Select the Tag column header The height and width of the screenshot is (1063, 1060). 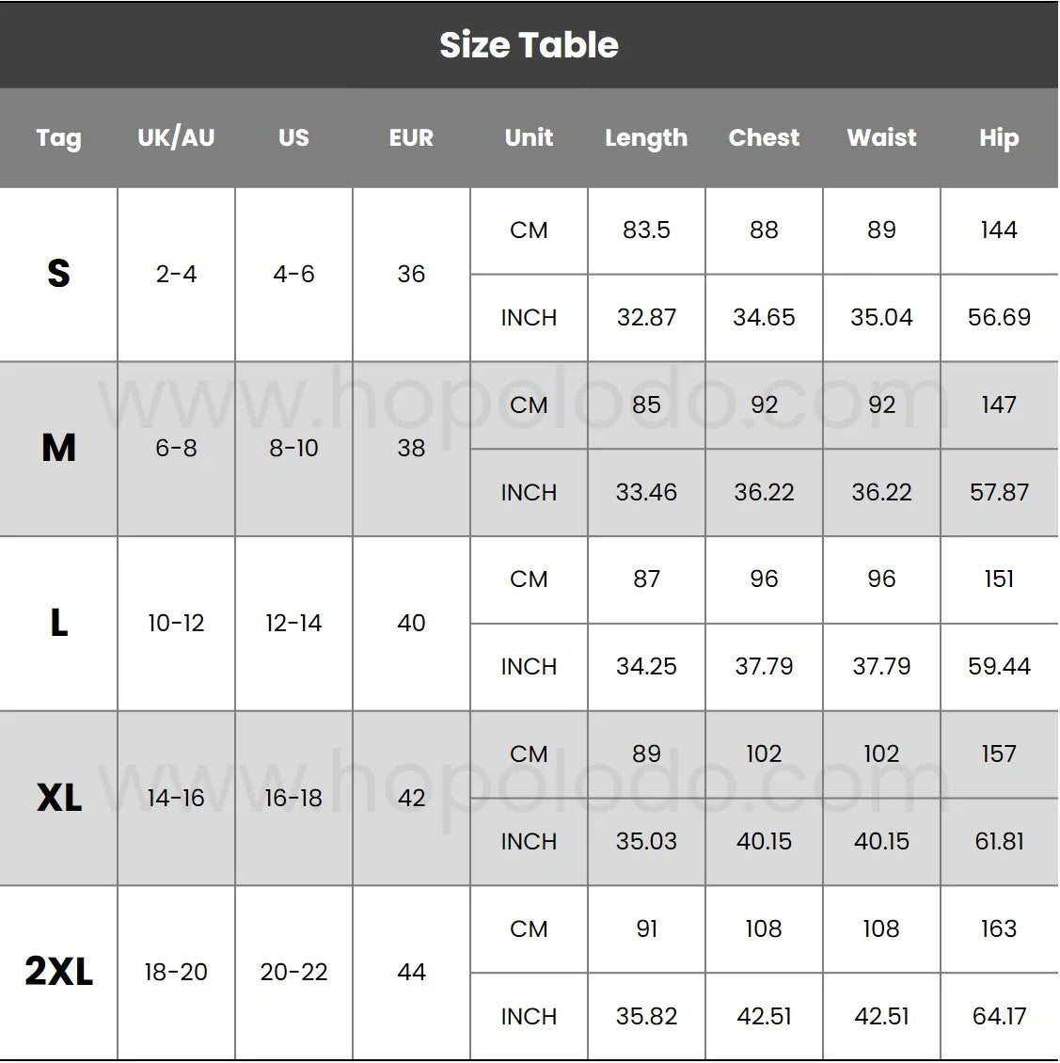pyautogui.click(x=59, y=138)
